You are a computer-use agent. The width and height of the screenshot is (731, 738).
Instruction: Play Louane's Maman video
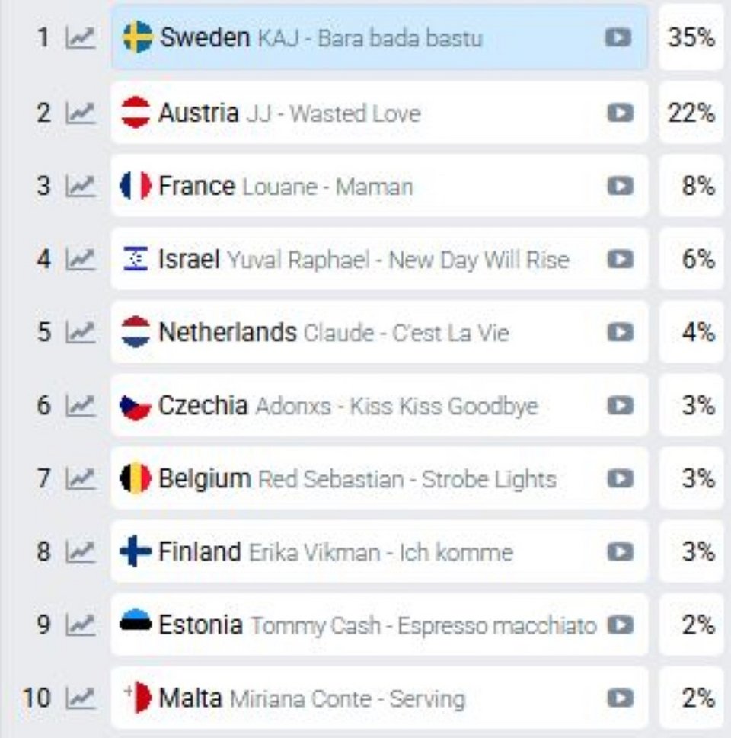coord(620,187)
